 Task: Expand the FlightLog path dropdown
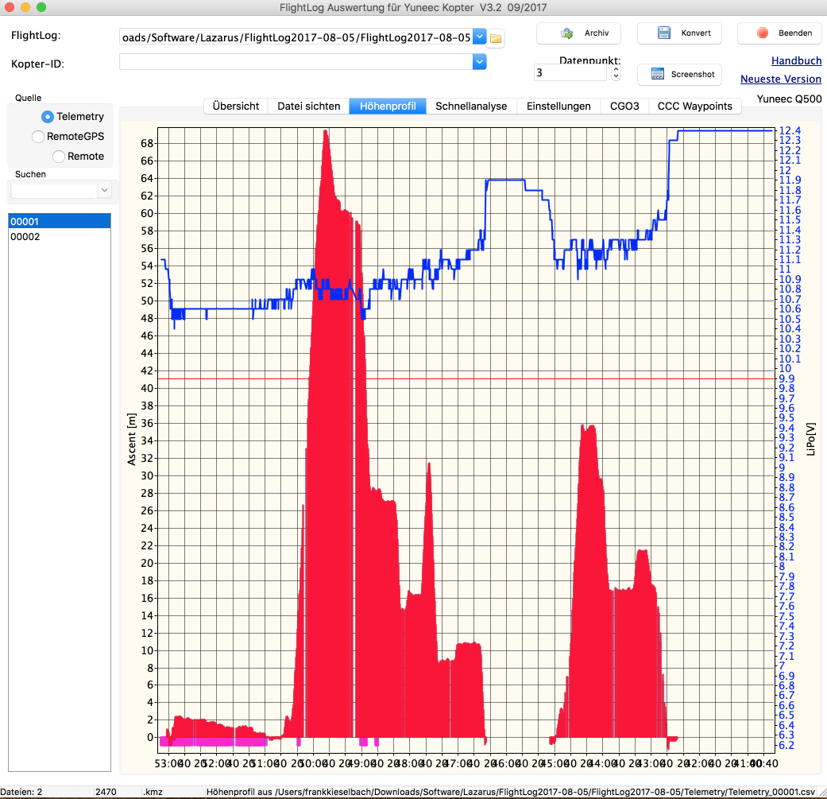tap(479, 37)
